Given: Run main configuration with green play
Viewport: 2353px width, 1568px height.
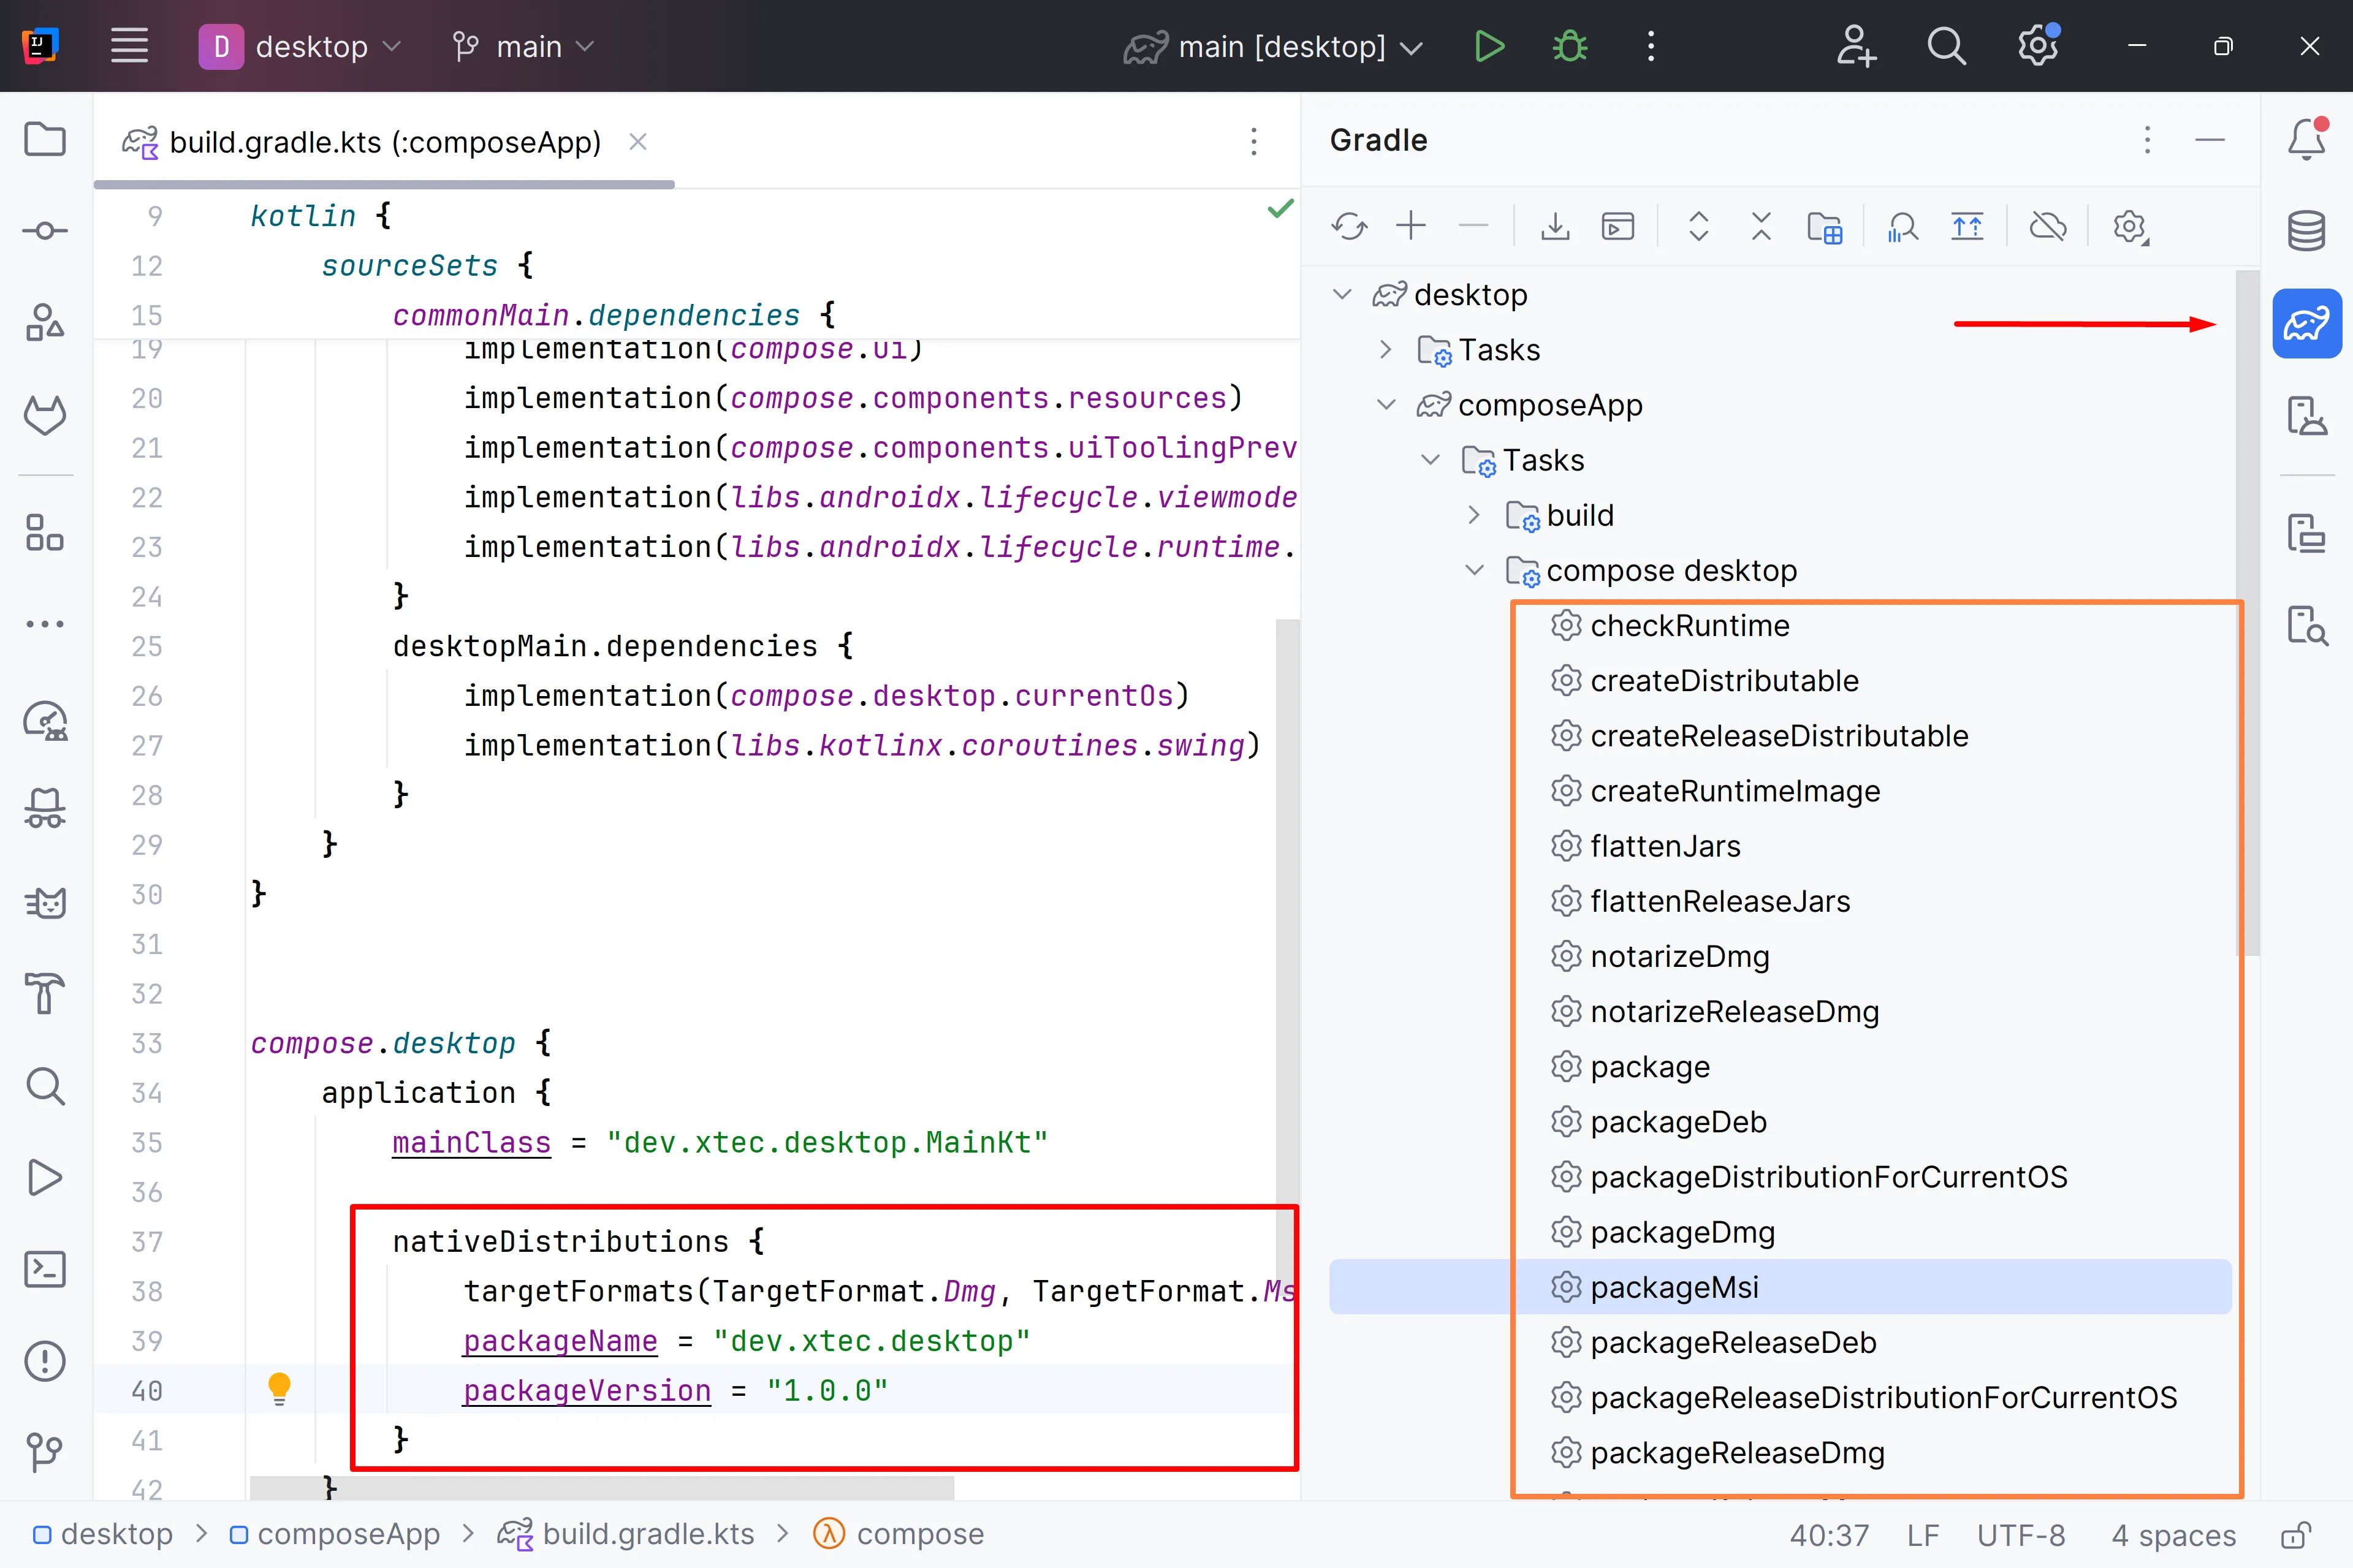Looking at the screenshot, I should click(x=1489, y=47).
